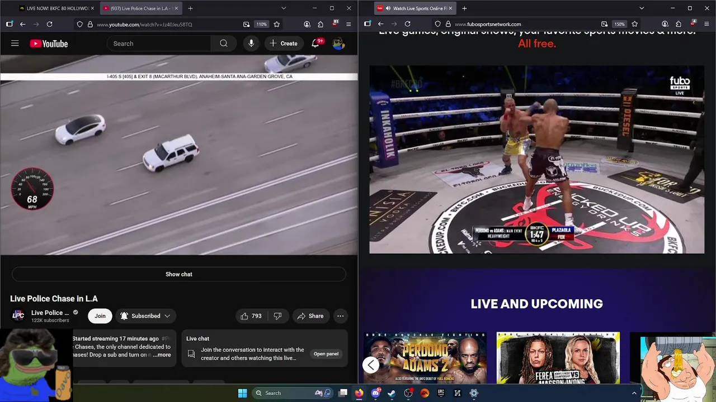Screen dimensions: 716x402
Task: Click the Windows taskbar search box
Action: [x=293, y=393]
